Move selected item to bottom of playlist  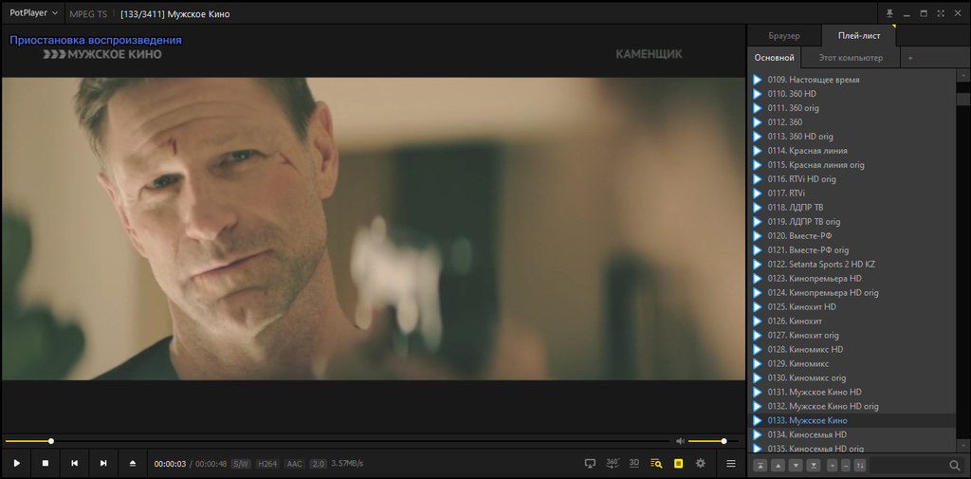tap(814, 465)
